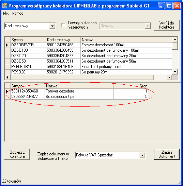
Task: Click row selector of the lower grid's second row
Action: point(7,97)
